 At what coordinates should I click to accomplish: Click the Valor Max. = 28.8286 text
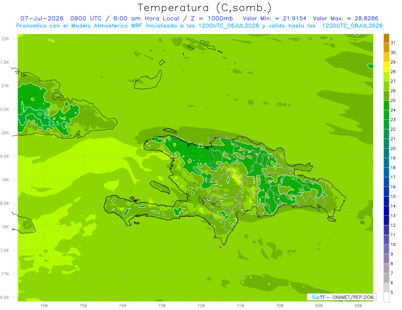(346, 18)
